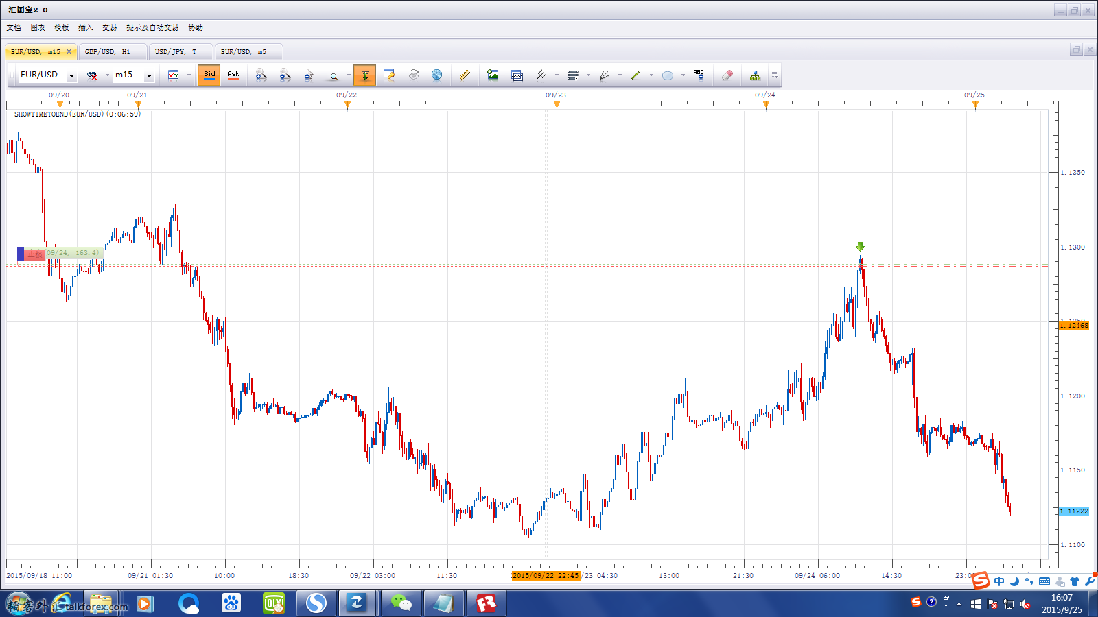
Task: Open the 文档 menu
Action: (x=14, y=27)
